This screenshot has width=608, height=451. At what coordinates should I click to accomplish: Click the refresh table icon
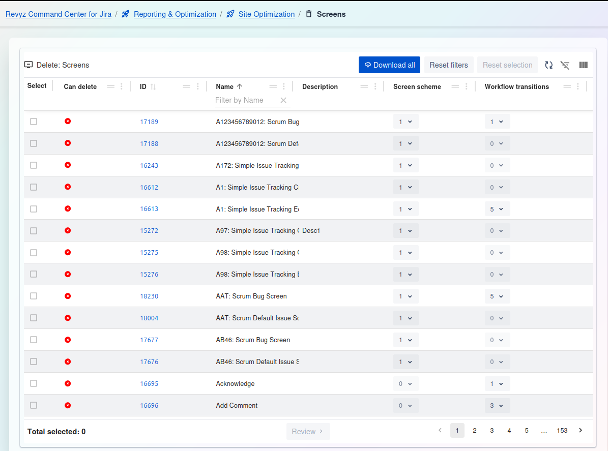[x=548, y=65]
